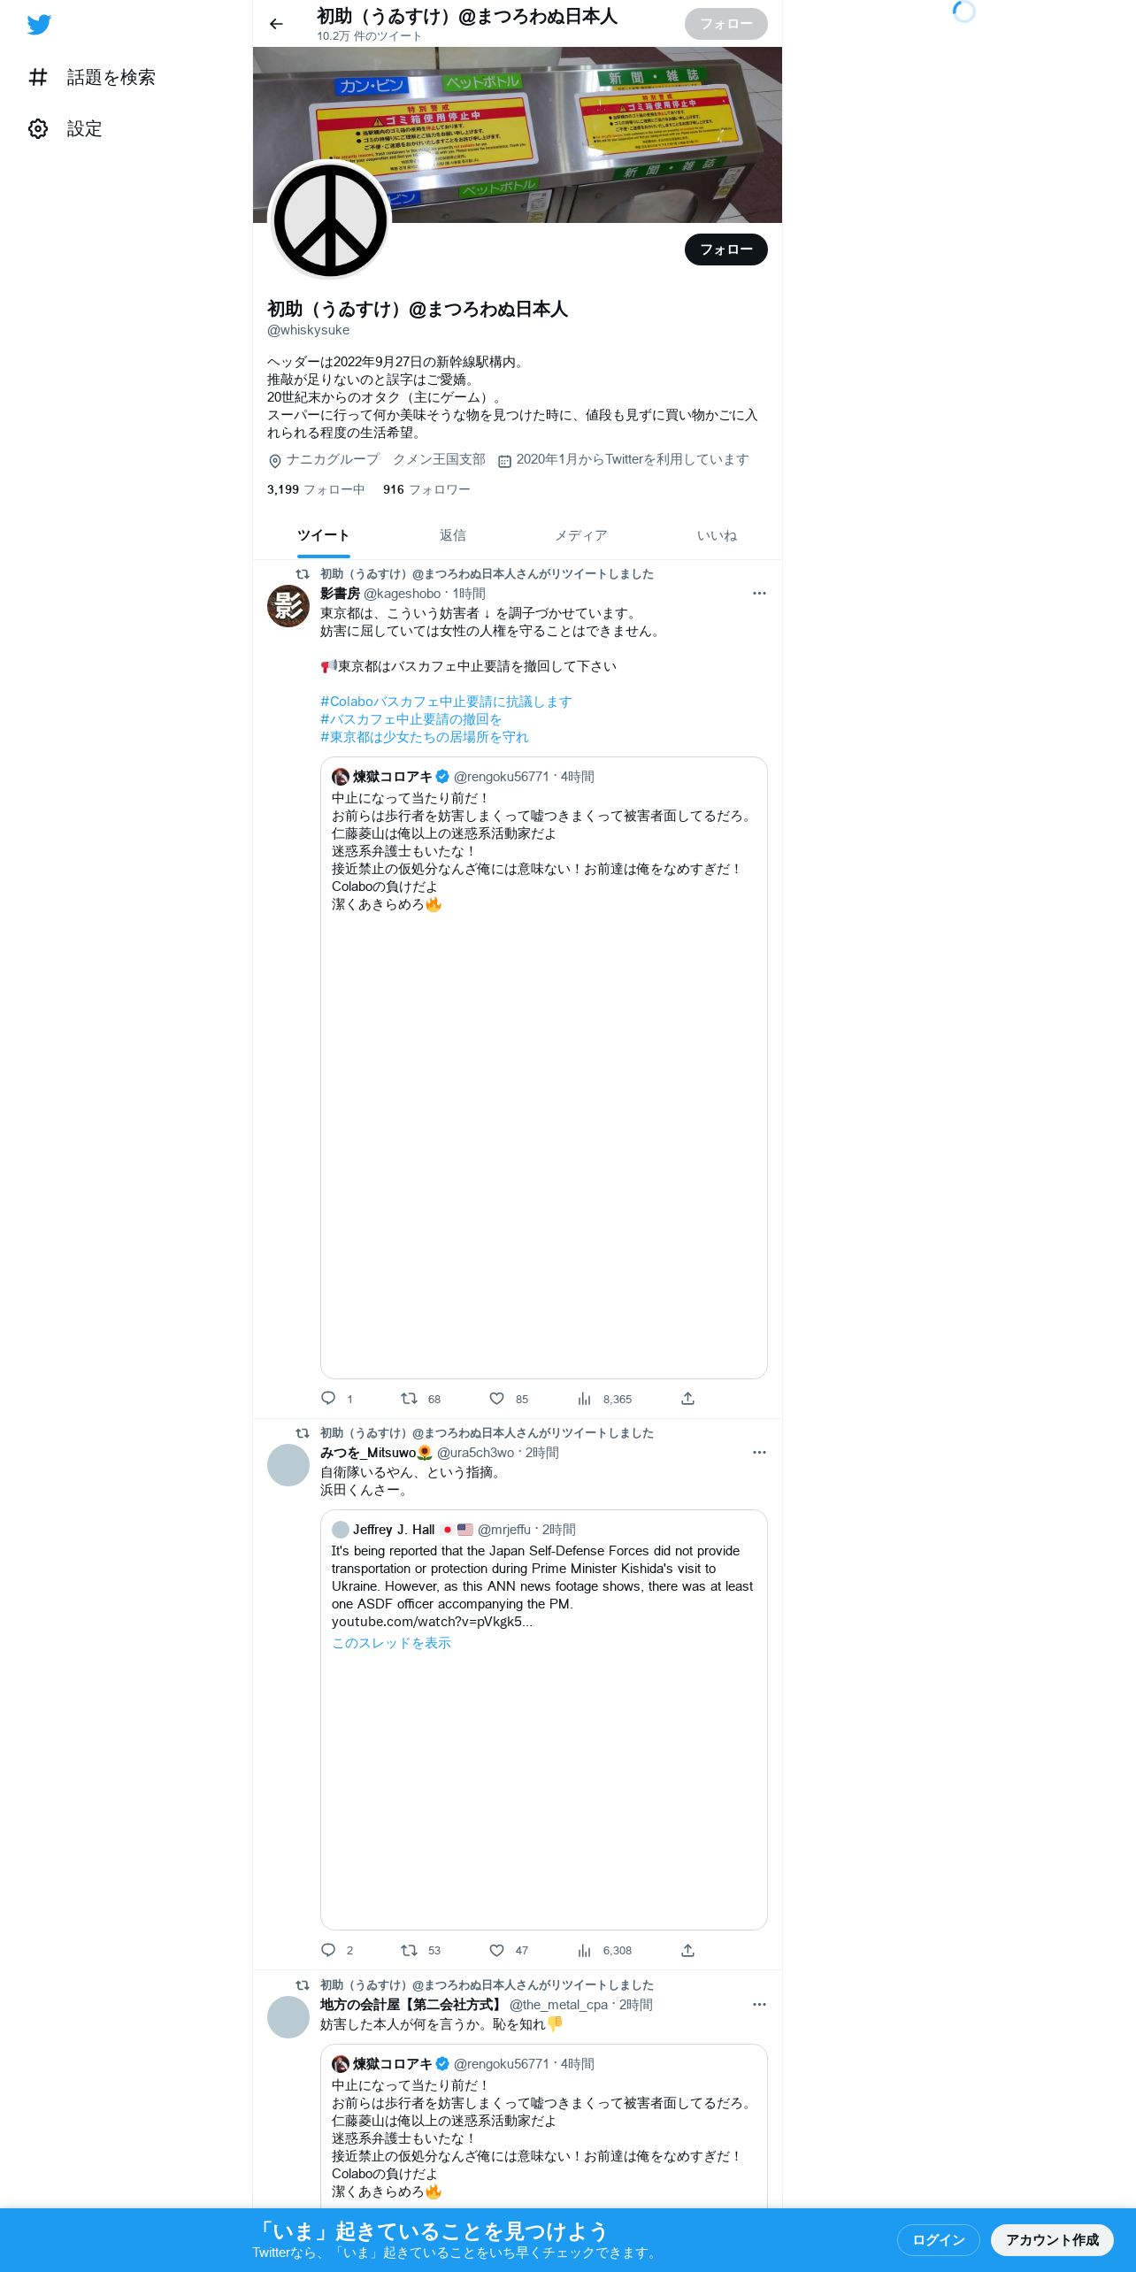
Task: Open more options on みつを_Mitsuwo tweet
Action: coord(759,1453)
